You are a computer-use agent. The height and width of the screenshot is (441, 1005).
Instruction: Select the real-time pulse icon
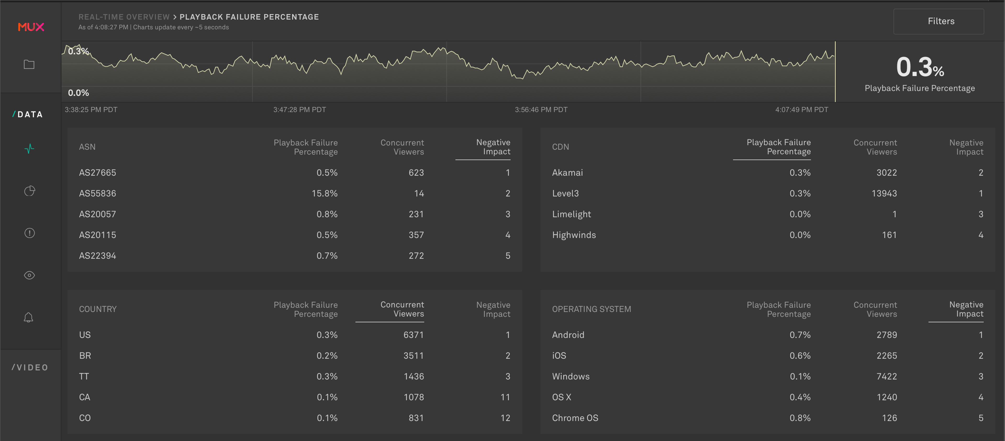[29, 149]
